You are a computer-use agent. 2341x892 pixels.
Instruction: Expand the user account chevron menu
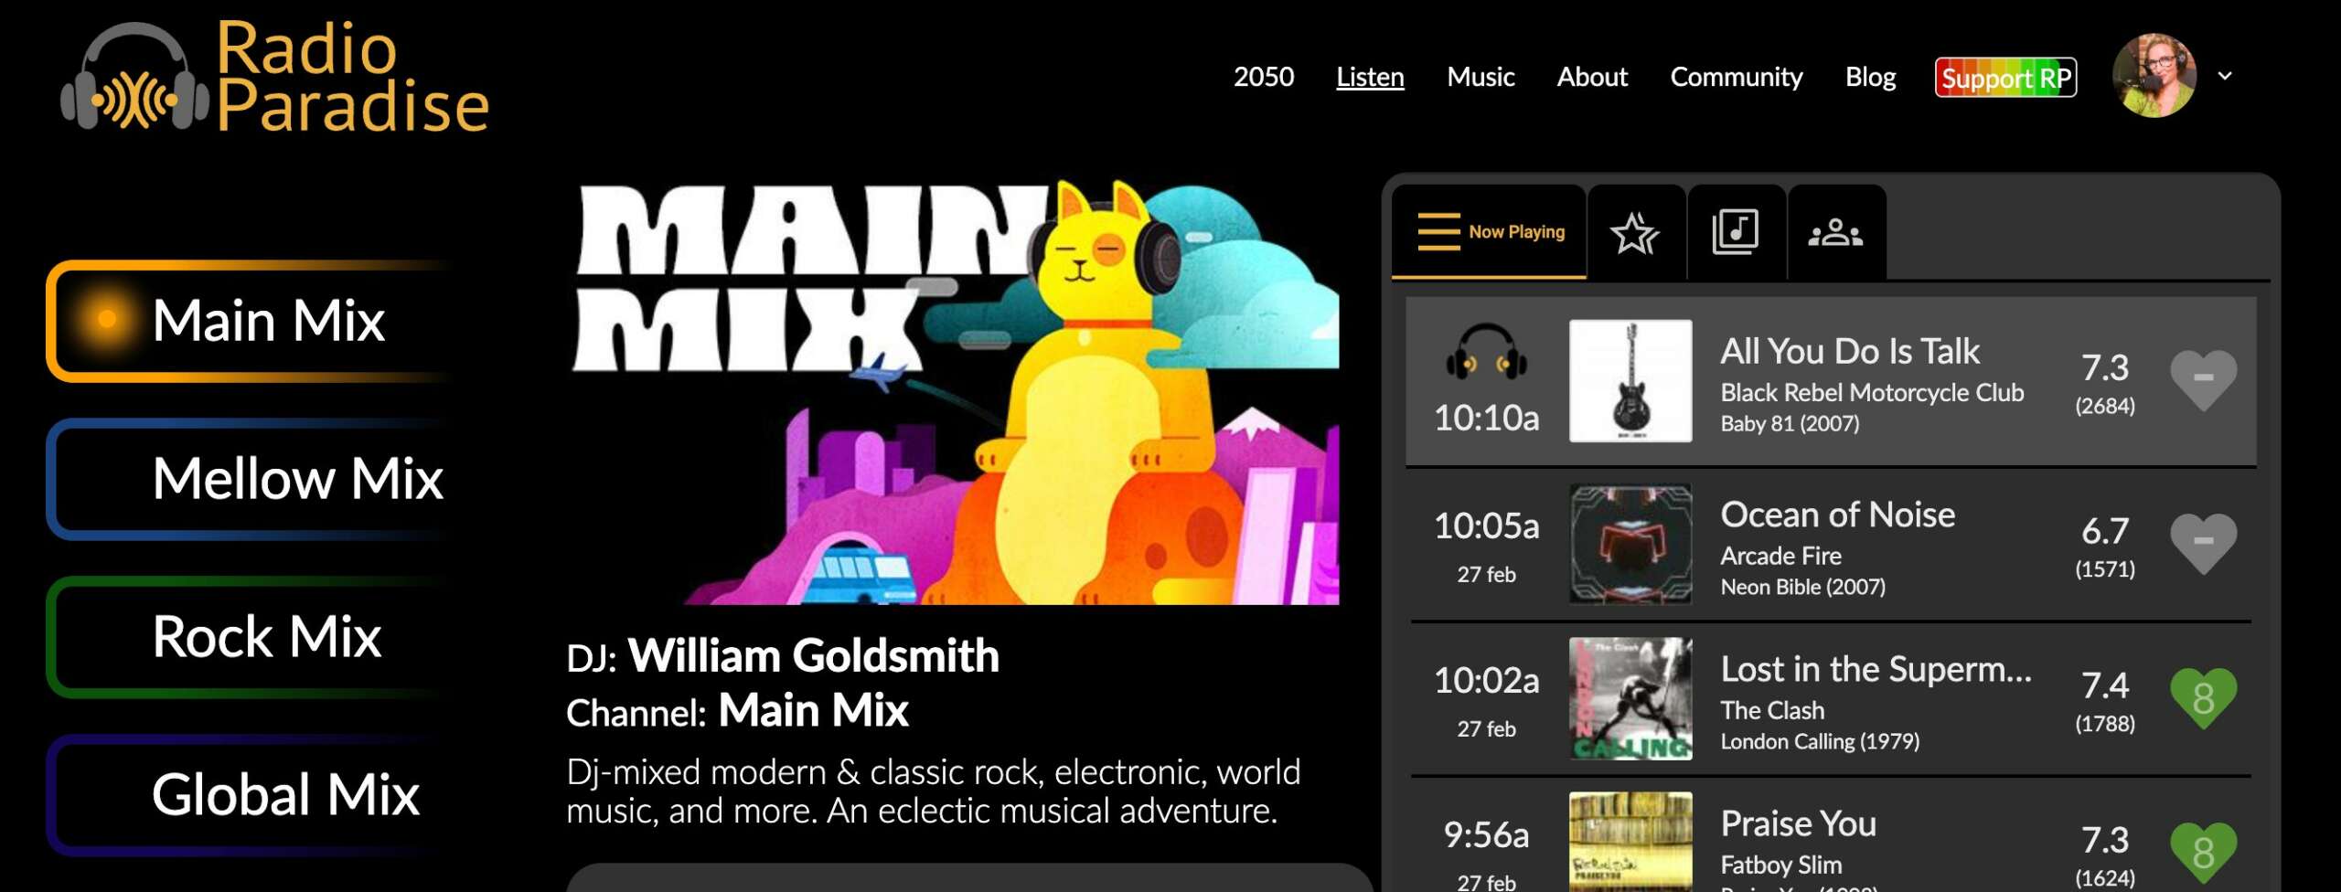[2225, 76]
